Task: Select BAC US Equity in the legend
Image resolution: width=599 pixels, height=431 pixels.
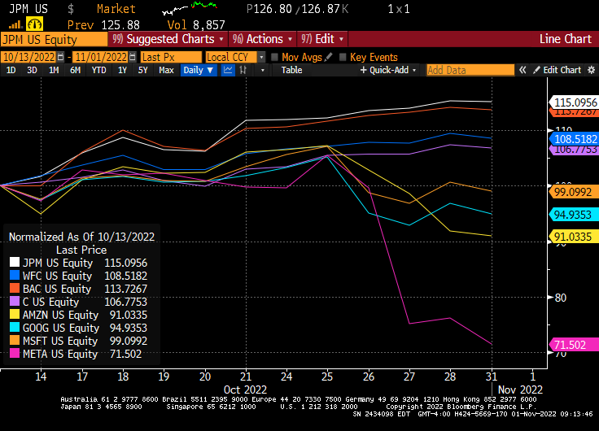Action: pos(57,289)
